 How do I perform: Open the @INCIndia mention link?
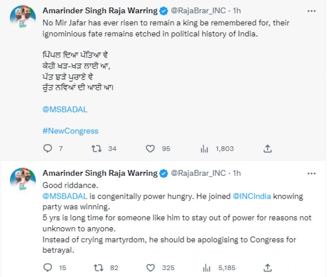pos(251,196)
